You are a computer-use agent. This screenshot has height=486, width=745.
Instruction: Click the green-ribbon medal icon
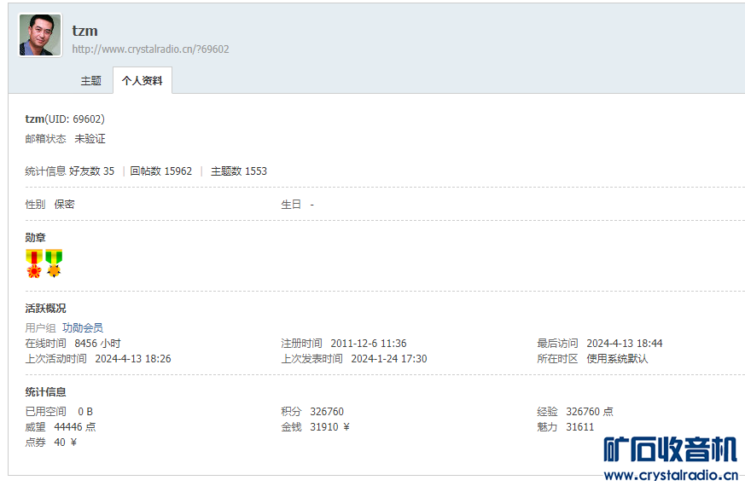pyautogui.click(x=55, y=263)
